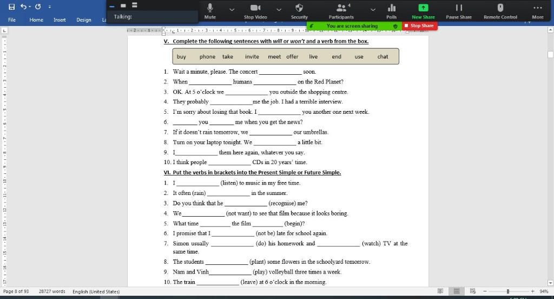The width and height of the screenshot is (554, 299).
Task: Undo the last action in Word
Action: (23, 6)
